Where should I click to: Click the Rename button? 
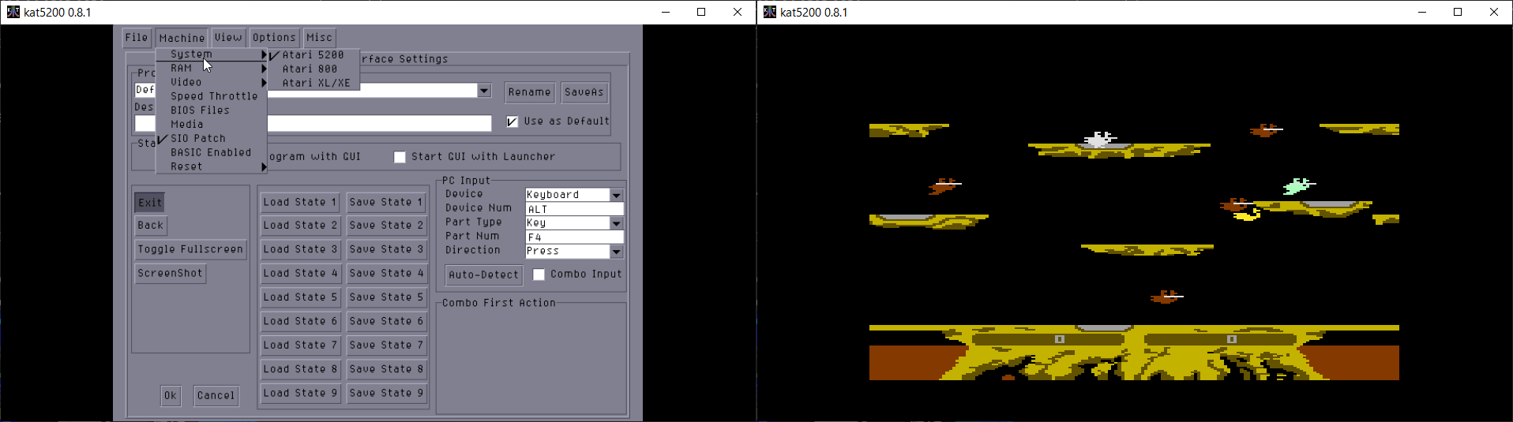pyautogui.click(x=530, y=92)
